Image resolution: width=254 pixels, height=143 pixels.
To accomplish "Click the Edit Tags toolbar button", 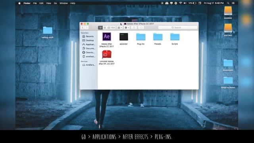I will pos(141,28).
